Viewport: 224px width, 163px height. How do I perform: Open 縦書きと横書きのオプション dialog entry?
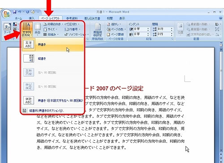coord(53,111)
